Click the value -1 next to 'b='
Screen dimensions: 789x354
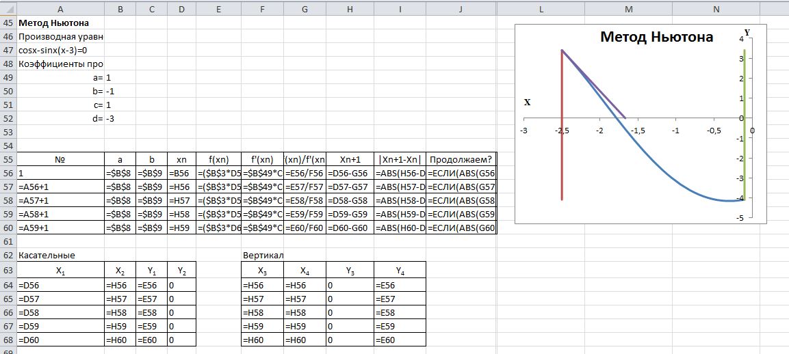pos(120,92)
